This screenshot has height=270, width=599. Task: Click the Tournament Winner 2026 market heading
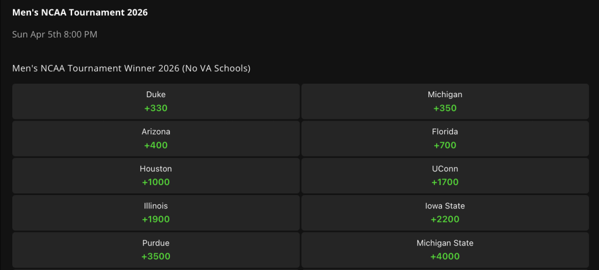[131, 69]
